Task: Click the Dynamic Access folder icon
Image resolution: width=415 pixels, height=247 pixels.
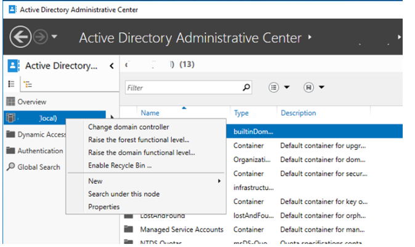Action: tap(10, 134)
